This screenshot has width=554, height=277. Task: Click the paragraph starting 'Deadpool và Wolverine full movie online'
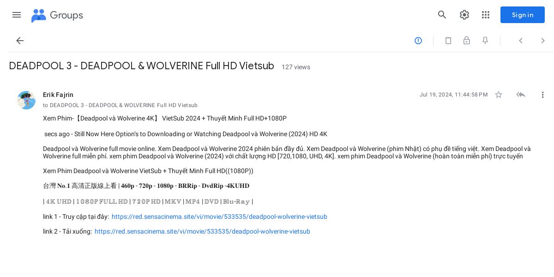pos(287,152)
